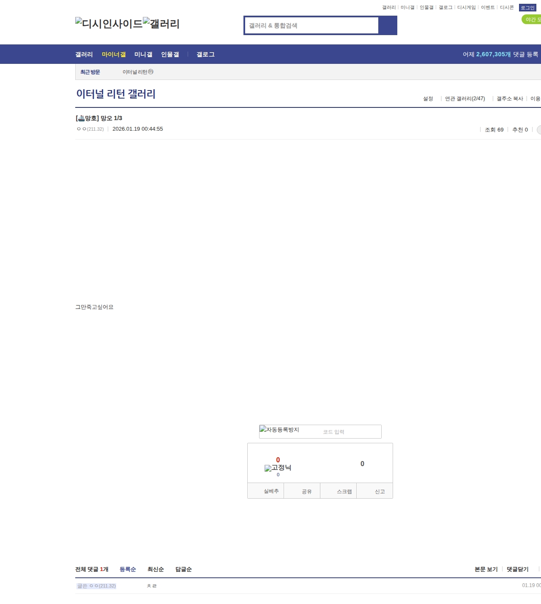The image size is (541, 604).
Task: Switch to the 갤로그 tab
Action: 205,54
